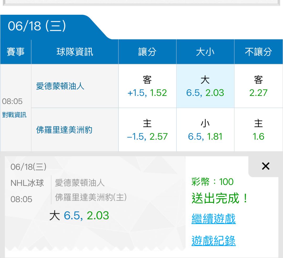Click the 大小 column header
Viewport: 283px width, 258px height.
coord(205,52)
